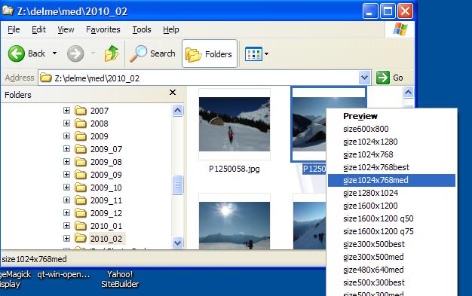Select the P1250058.jpg thumbnail
472x296 pixels.
click(234, 124)
